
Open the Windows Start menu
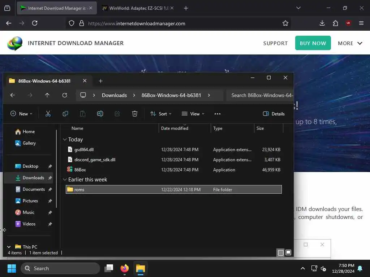[x=12, y=268]
